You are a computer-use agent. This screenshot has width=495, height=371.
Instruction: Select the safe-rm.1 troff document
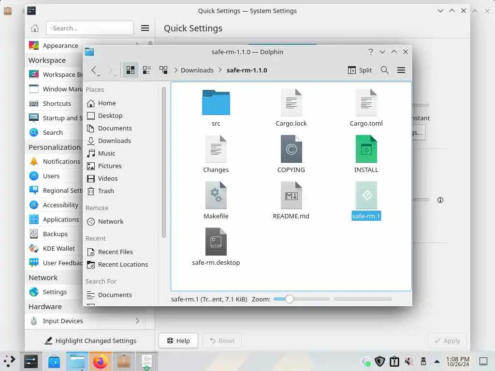(x=366, y=200)
